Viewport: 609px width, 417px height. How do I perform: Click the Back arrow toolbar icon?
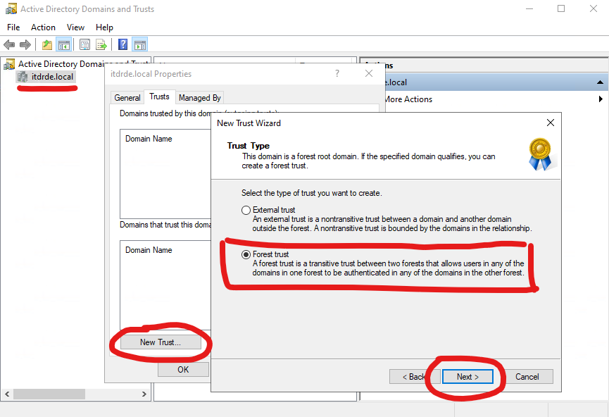tap(9, 44)
